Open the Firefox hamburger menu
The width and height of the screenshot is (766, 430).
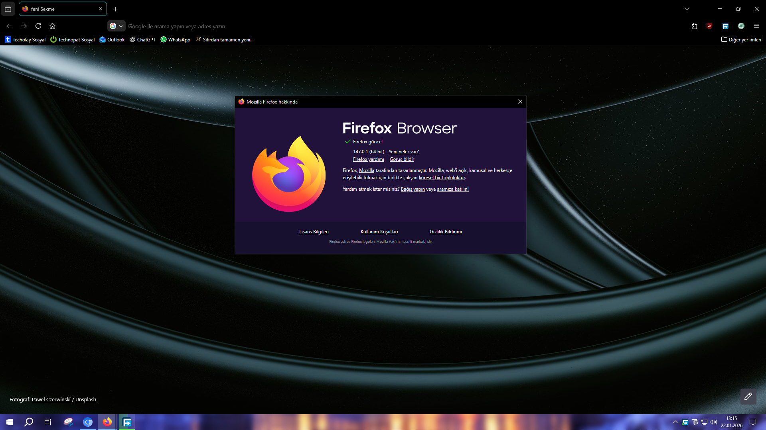pos(756,26)
